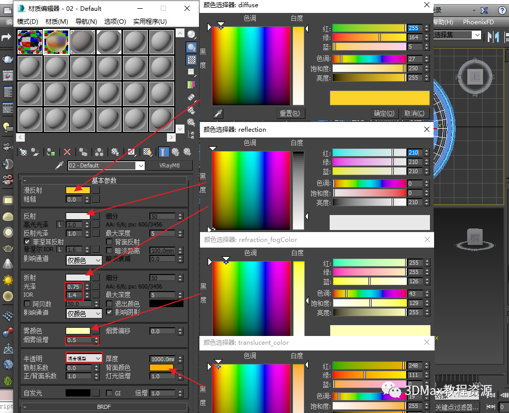
Task: Open the Sample Type flyout icon
Action: click(192, 35)
